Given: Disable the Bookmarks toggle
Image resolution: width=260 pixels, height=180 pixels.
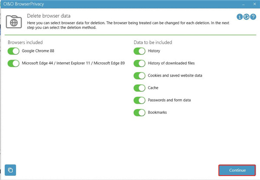Looking at the screenshot, I should point(140,112).
